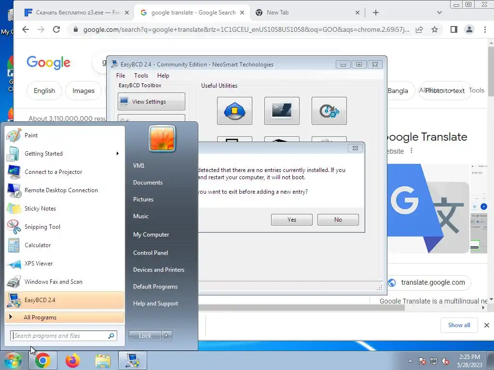Screen dimensions: 494x370
Task: Open Chrome's tab search dropdown arrow
Action: coord(439,13)
